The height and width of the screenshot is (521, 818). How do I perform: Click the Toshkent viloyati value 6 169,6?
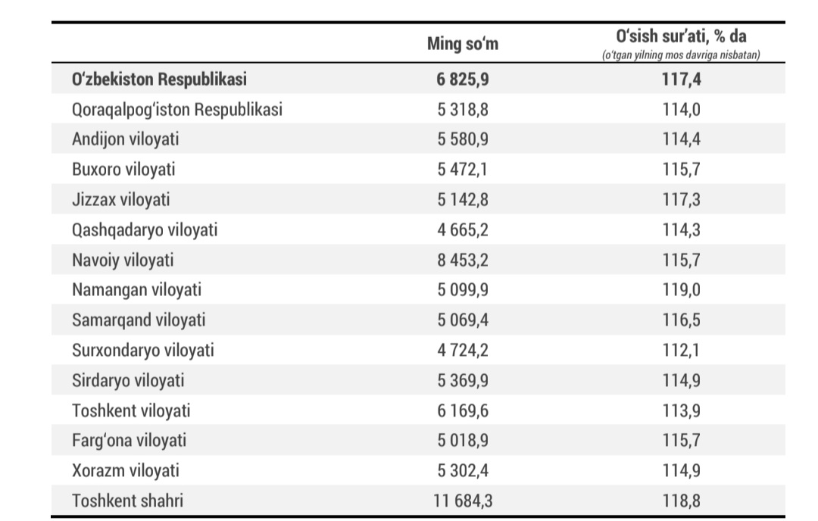pyautogui.click(x=463, y=410)
